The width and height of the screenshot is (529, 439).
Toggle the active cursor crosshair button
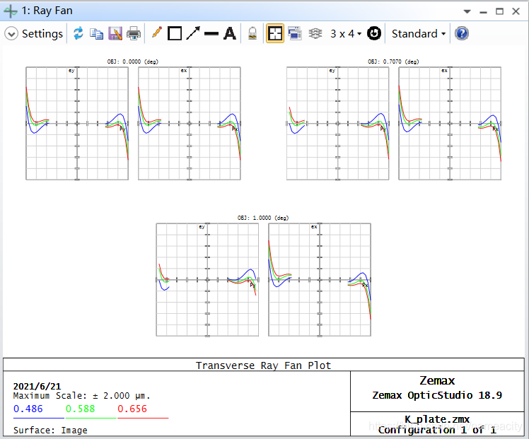point(275,33)
